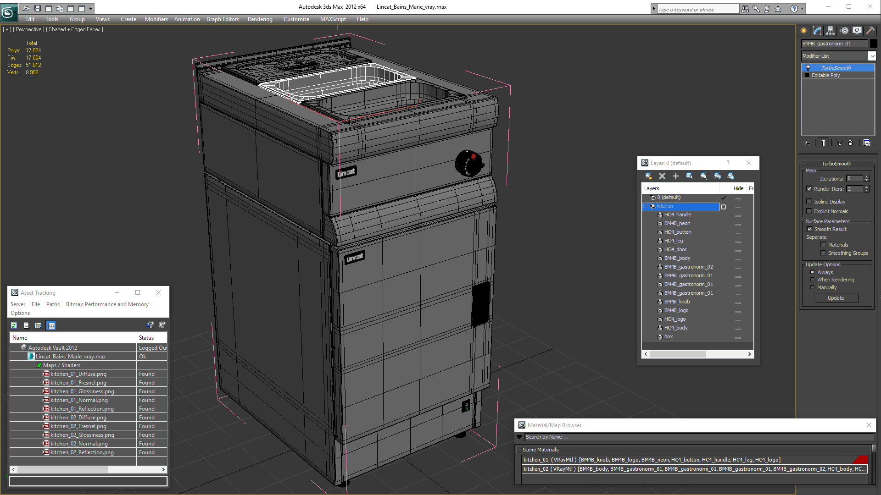Open the Modifier List dropdown
This screenshot has height=495, width=881.
click(872, 56)
